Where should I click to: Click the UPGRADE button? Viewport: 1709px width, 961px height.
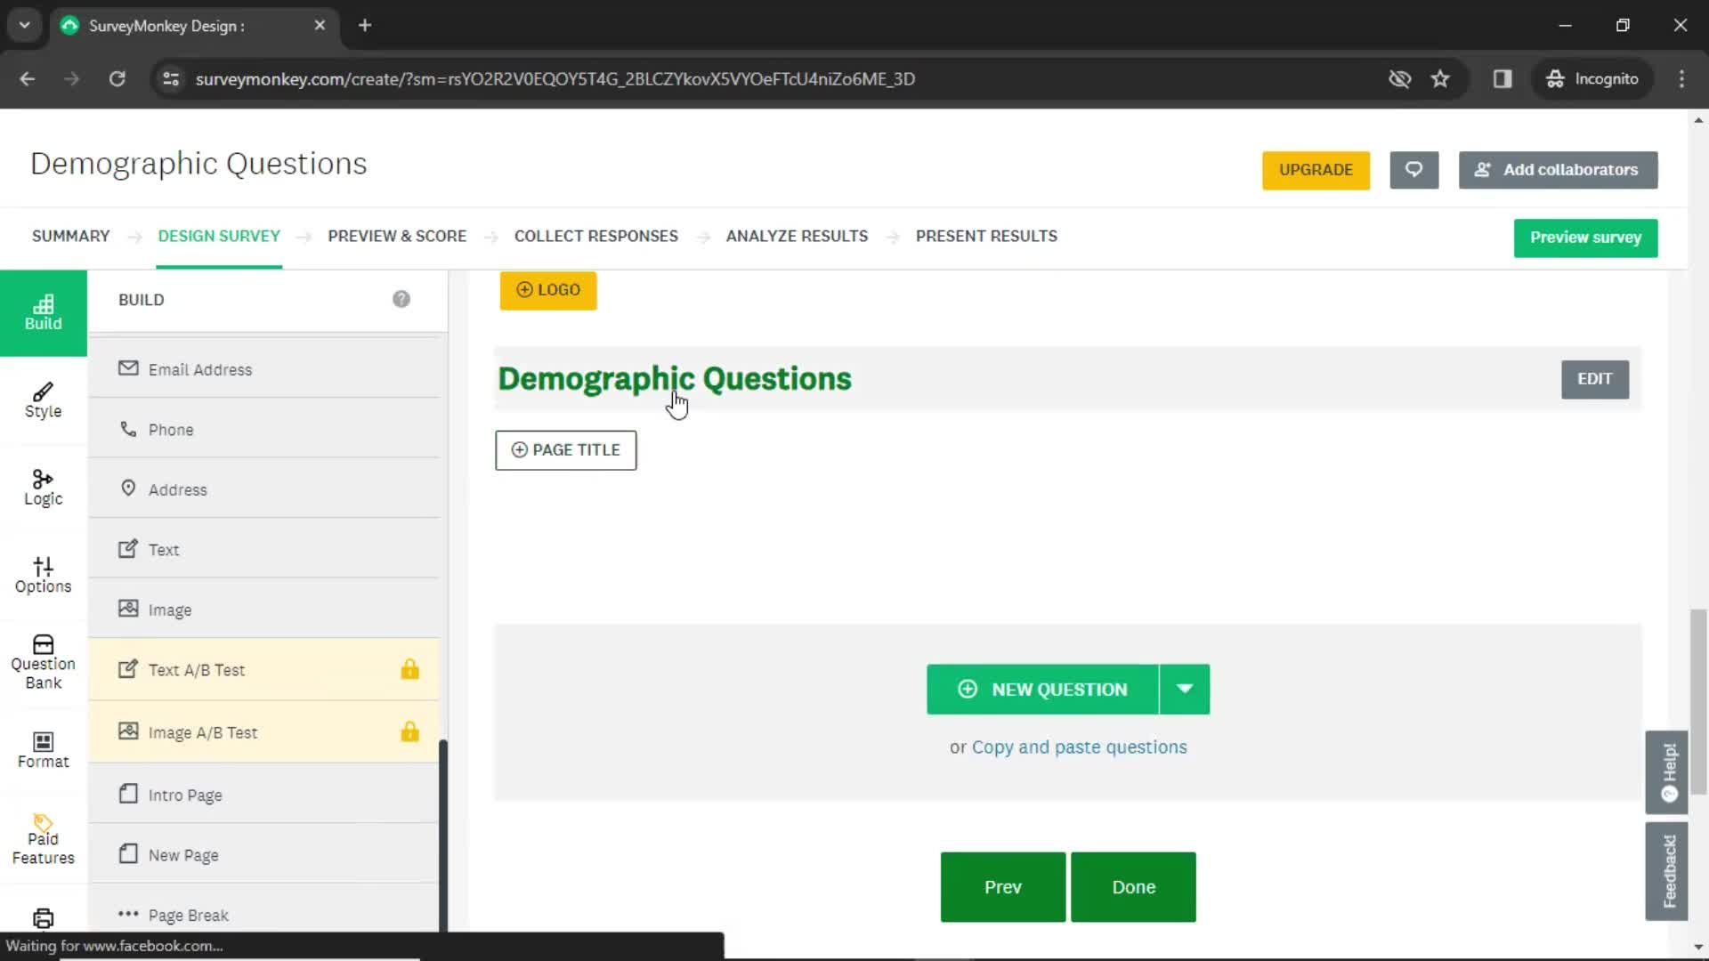pos(1316,169)
